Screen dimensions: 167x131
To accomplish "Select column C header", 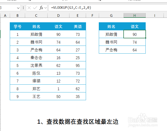I will tap(36, 16).
